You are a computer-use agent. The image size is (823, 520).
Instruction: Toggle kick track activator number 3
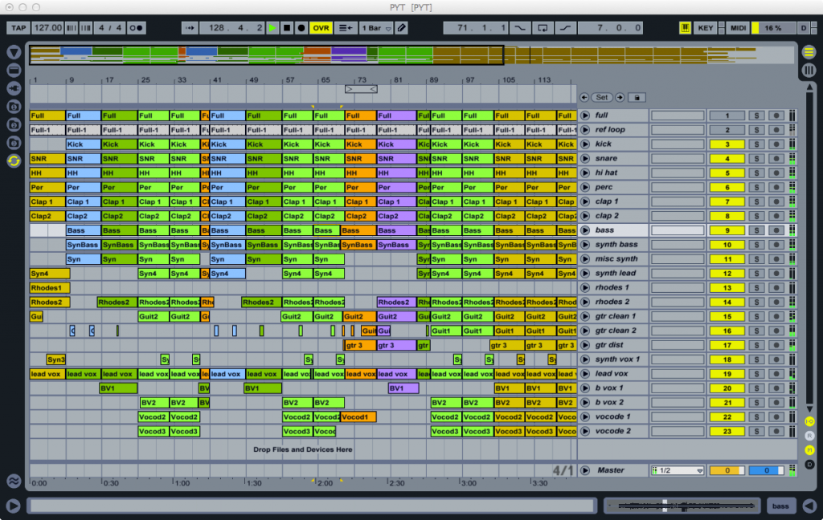tap(727, 144)
